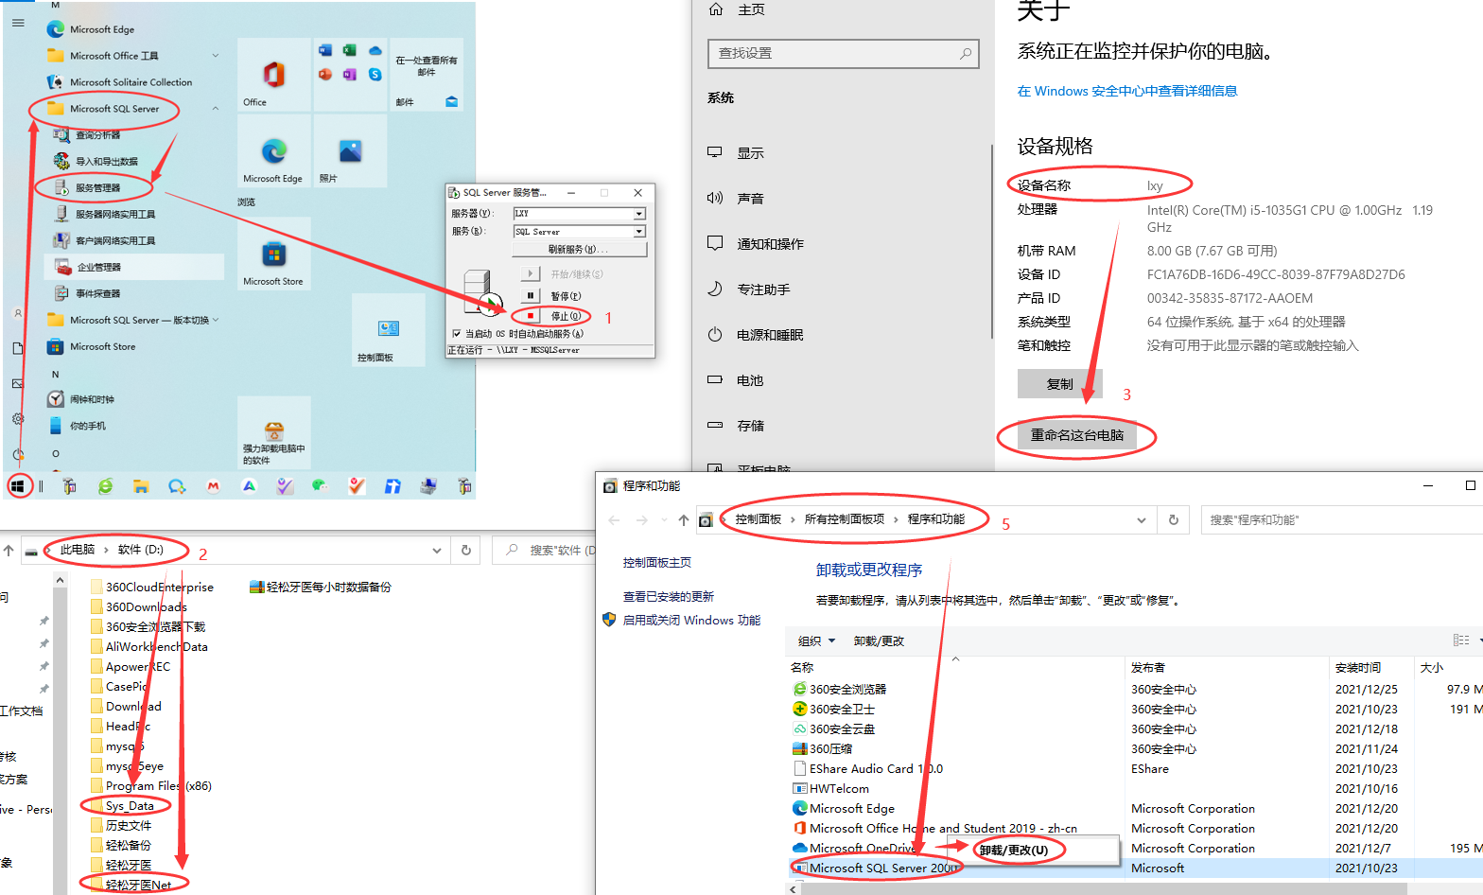Click the Office tile in Start menu
The height and width of the screenshot is (895, 1483).
[x=274, y=75]
